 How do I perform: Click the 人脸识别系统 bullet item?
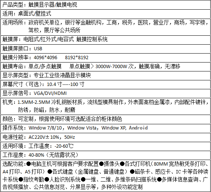62,179
